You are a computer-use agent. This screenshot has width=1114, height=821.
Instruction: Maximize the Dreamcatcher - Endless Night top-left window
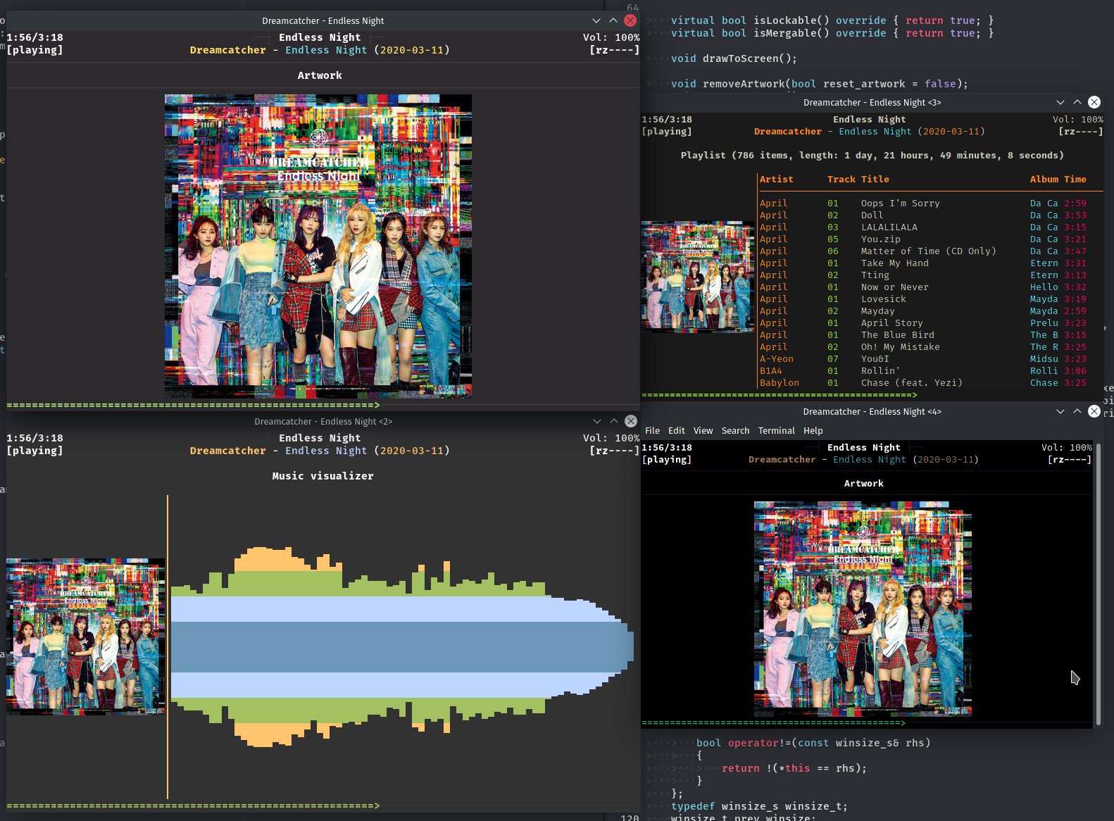613,21
